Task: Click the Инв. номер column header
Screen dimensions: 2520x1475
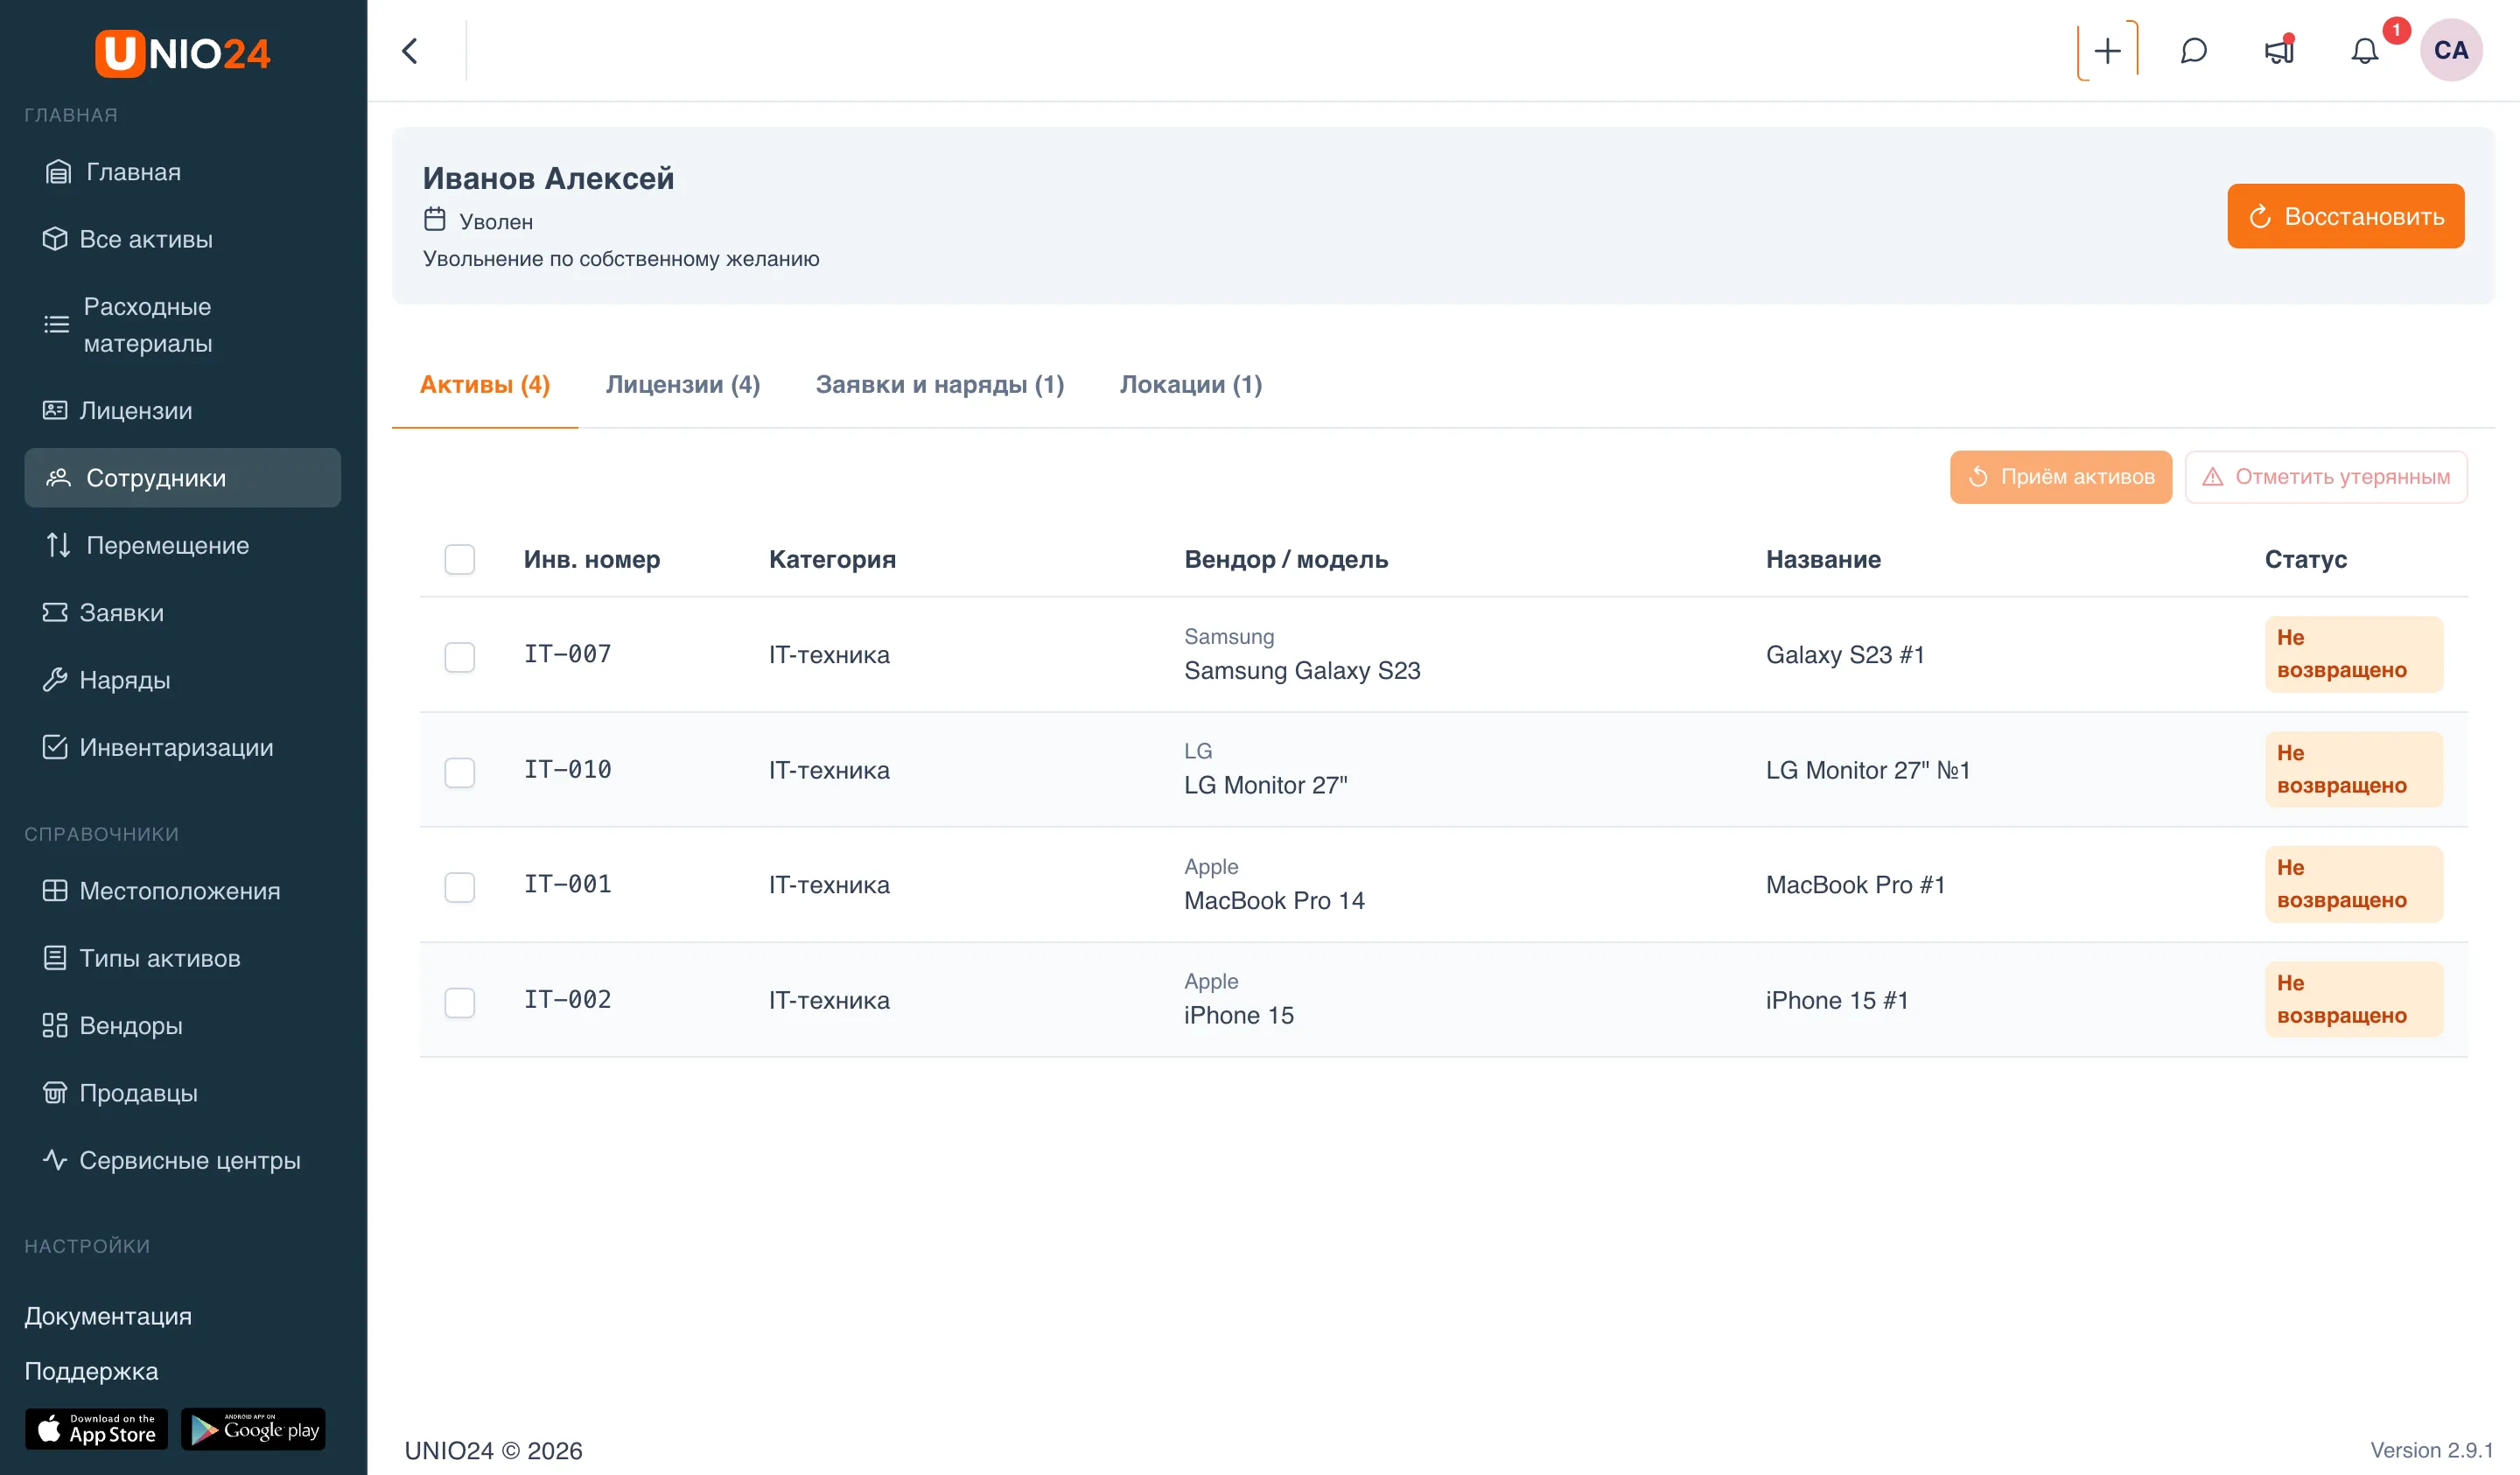Action: [x=592, y=559]
